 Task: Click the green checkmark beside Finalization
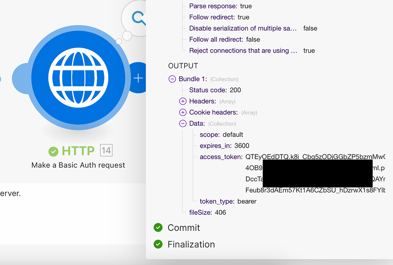(158, 244)
